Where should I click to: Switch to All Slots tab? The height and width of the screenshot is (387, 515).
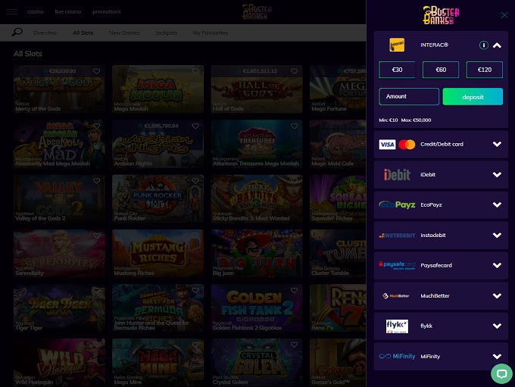[x=83, y=33]
